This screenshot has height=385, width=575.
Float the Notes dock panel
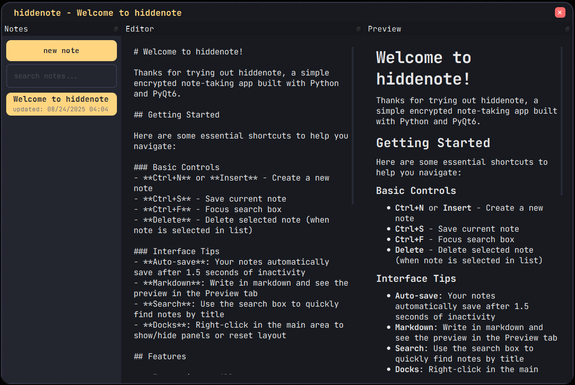tap(116, 29)
